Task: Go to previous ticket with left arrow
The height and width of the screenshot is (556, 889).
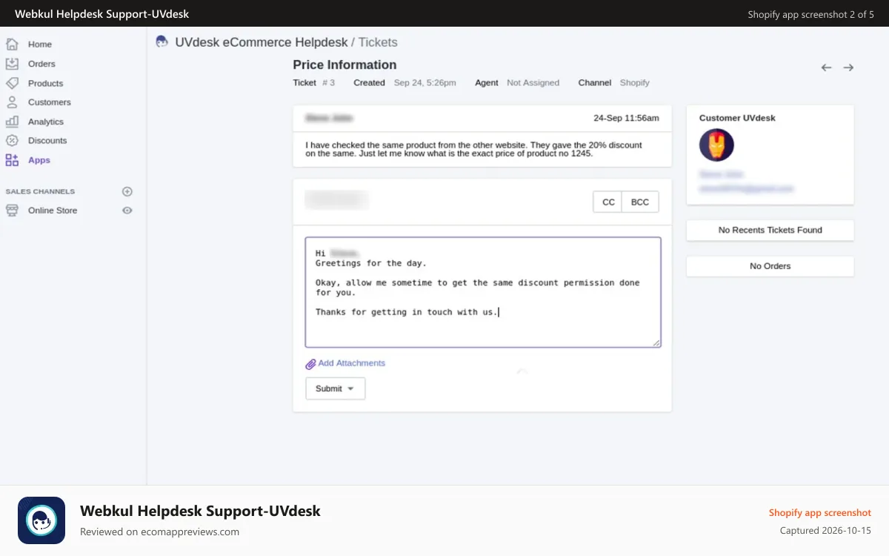Action: [827, 67]
